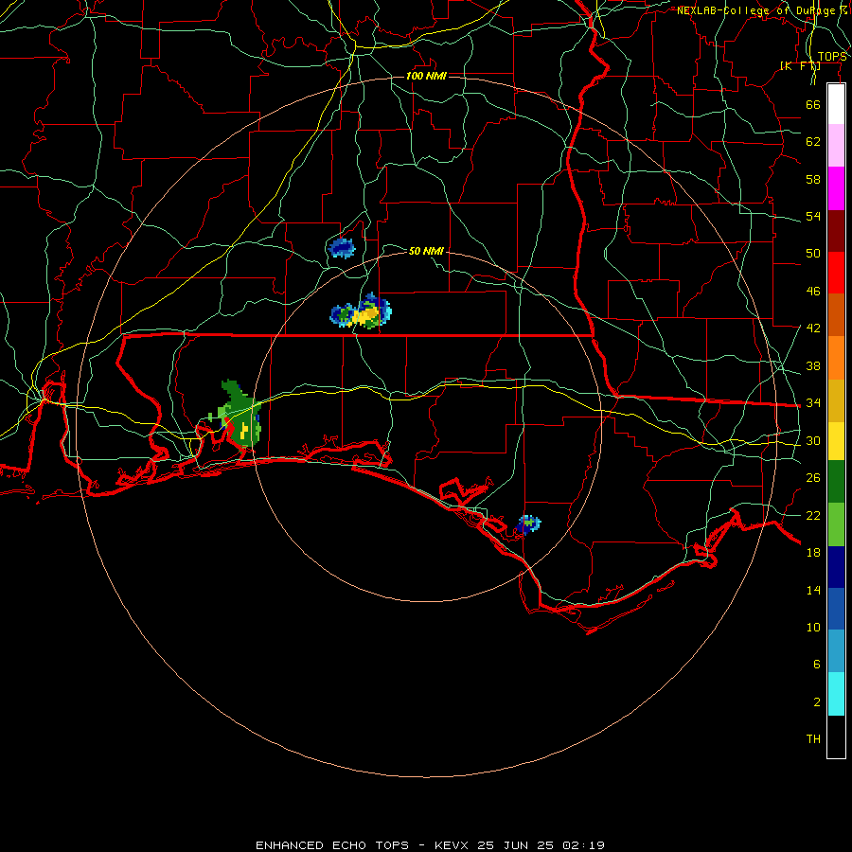The width and height of the screenshot is (852, 852).
Task: Click the small echo cell near southeast coast
Action: pyautogui.click(x=528, y=524)
